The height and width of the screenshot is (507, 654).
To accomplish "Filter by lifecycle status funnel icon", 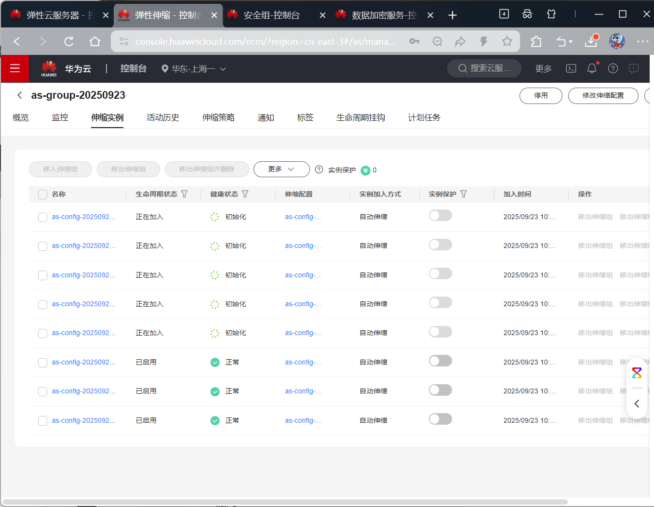I will pos(185,194).
